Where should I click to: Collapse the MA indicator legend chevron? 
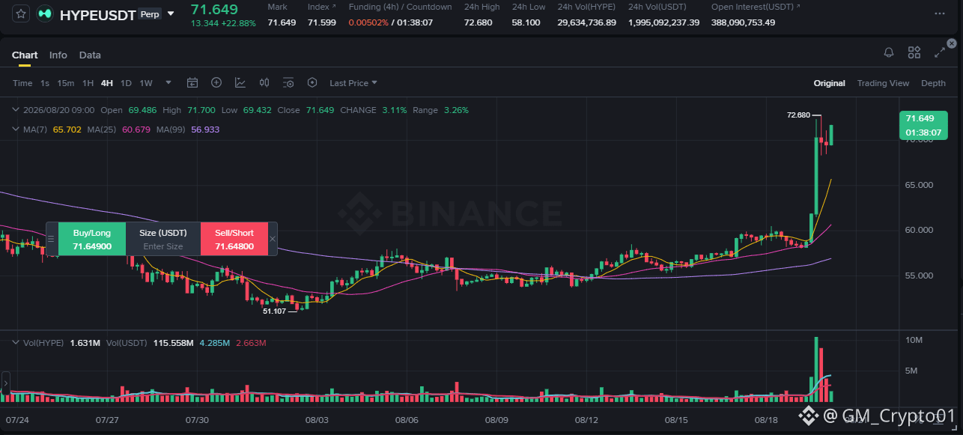pyautogui.click(x=16, y=130)
